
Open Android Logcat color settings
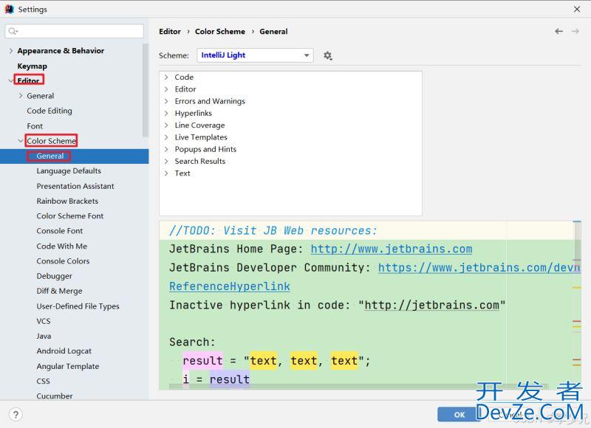pos(64,351)
